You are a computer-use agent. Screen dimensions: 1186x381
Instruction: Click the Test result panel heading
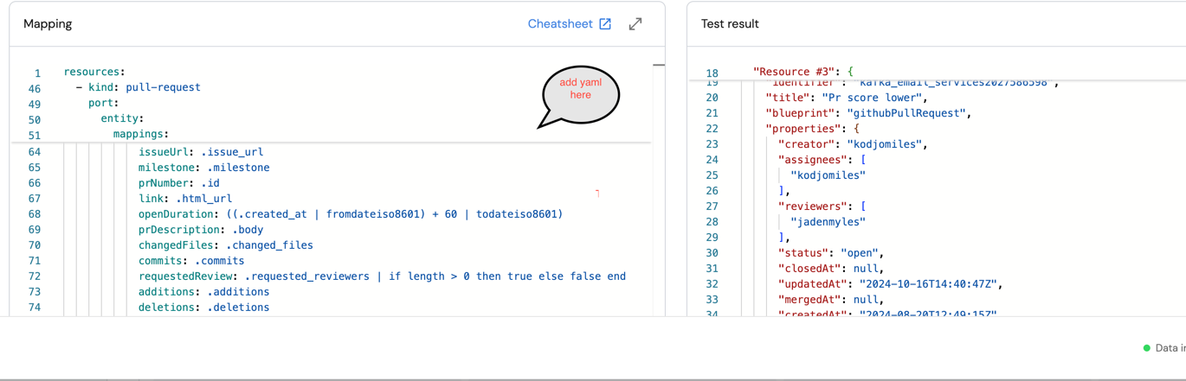click(x=729, y=24)
